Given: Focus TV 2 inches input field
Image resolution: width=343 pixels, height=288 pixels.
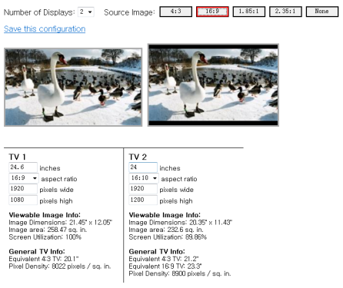Looking at the screenshot, I should click(143, 167).
